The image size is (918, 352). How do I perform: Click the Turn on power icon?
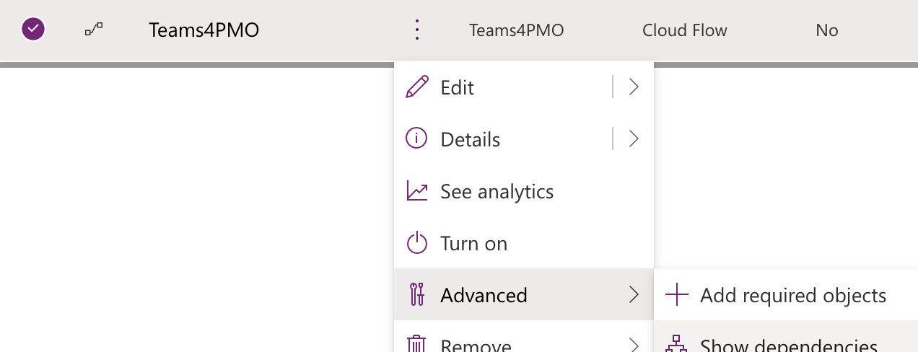click(x=417, y=243)
